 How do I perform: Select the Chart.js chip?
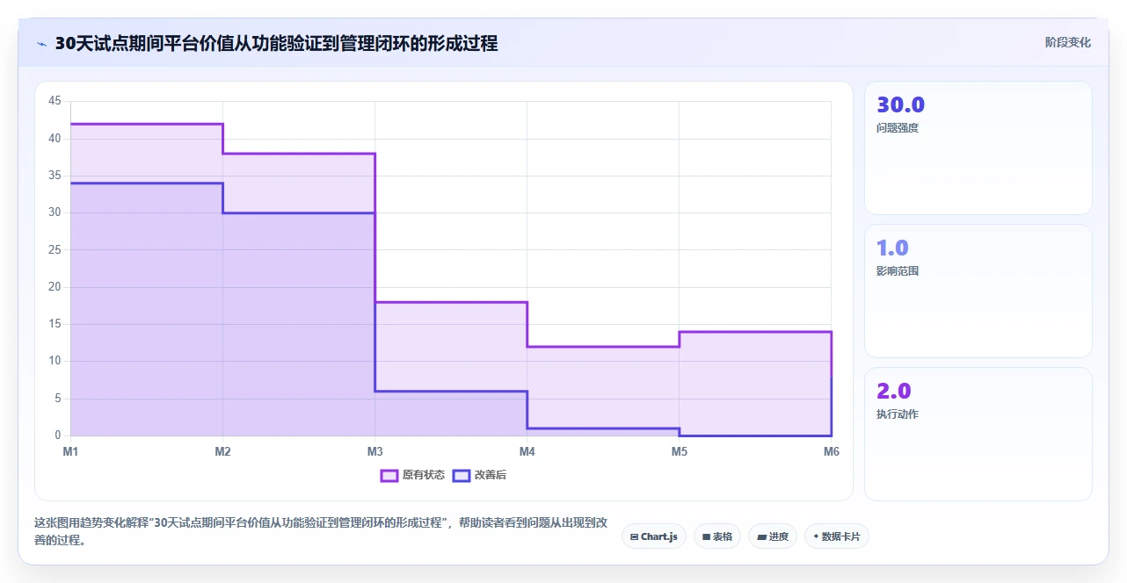pyautogui.click(x=653, y=536)
